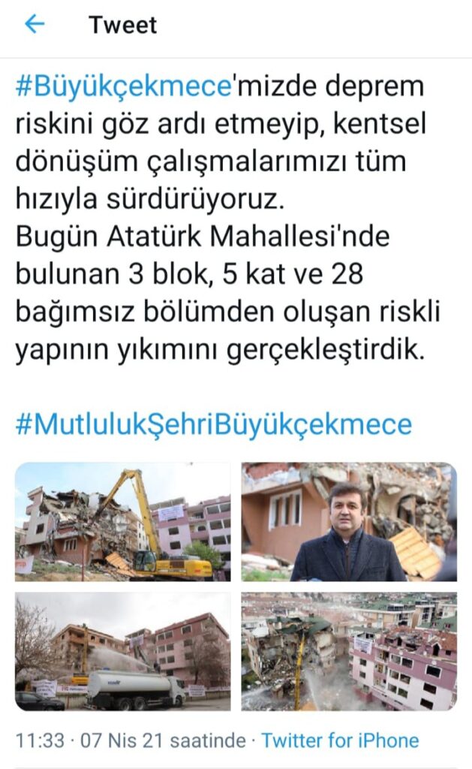
Task: View the aerial demolition photo
Action: [349, 651]
